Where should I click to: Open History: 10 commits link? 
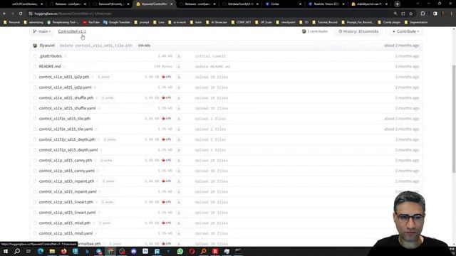[358, 31]
